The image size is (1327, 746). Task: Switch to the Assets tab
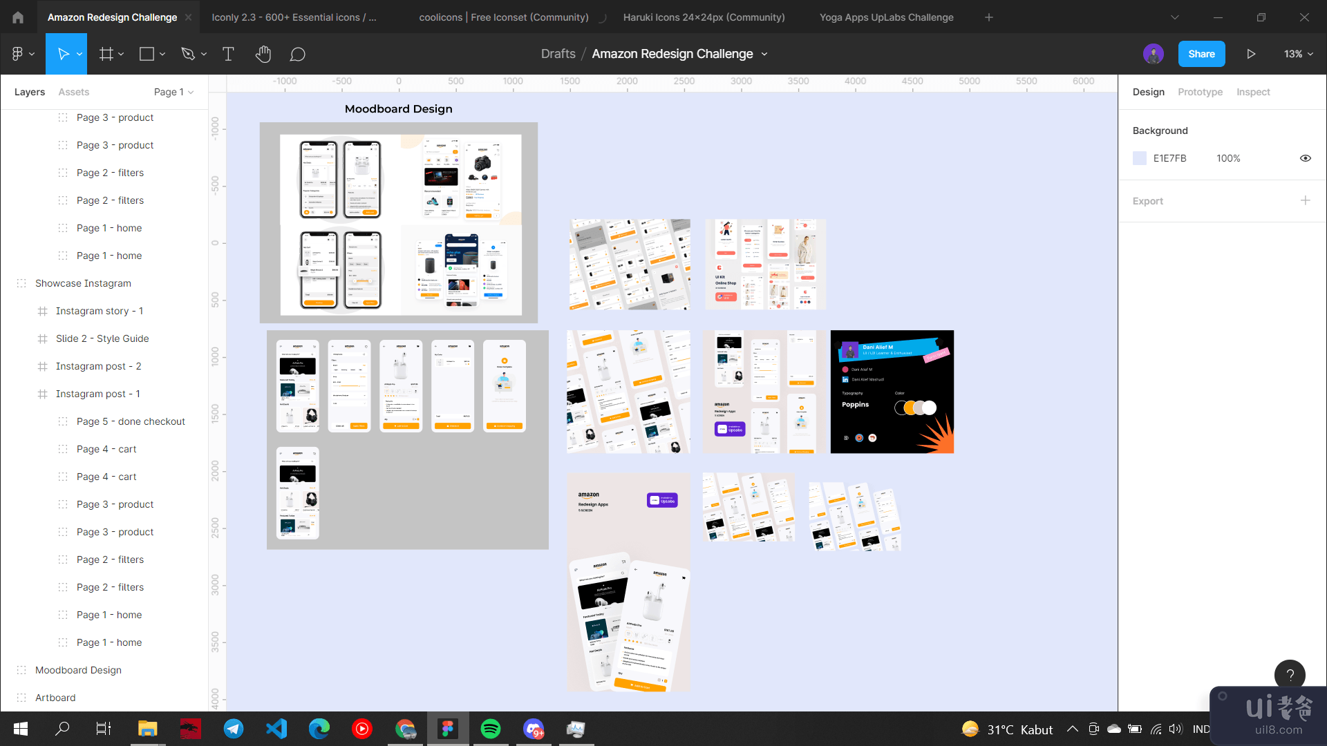coord(73,92)
